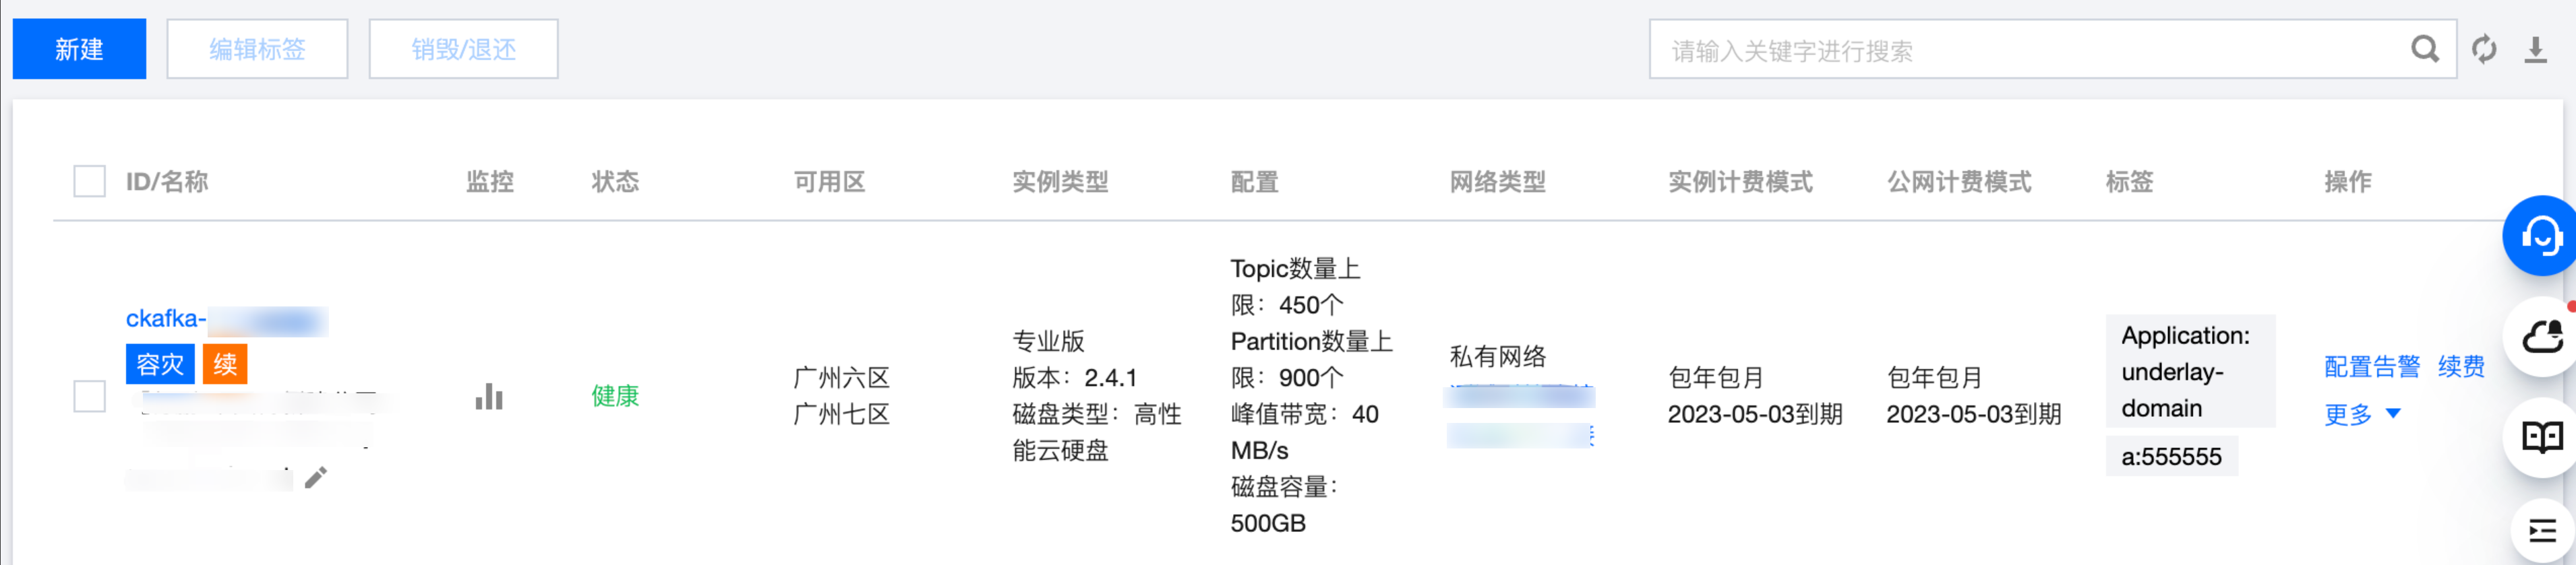
Task: Click the 编辑标签 button
Action: [257, 49]
